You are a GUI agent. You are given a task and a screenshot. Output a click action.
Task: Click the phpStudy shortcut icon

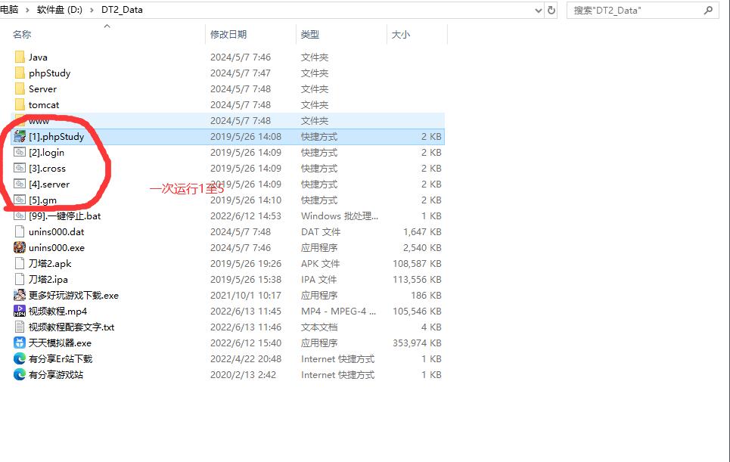(x=20, y=137)
